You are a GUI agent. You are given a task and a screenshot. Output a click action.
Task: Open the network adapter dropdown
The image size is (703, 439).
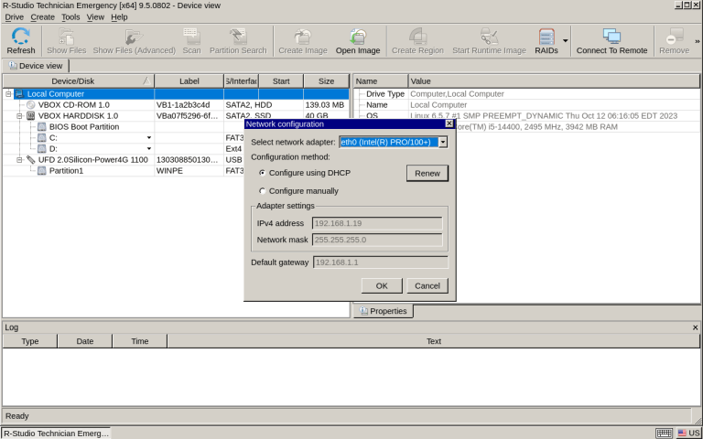(443, 142)
